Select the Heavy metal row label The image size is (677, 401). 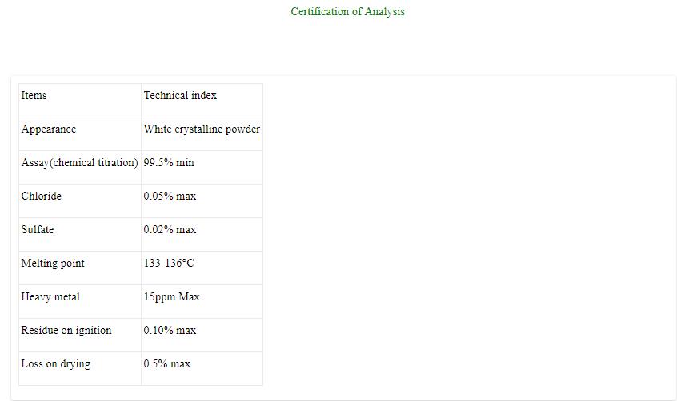coord(50,297)
